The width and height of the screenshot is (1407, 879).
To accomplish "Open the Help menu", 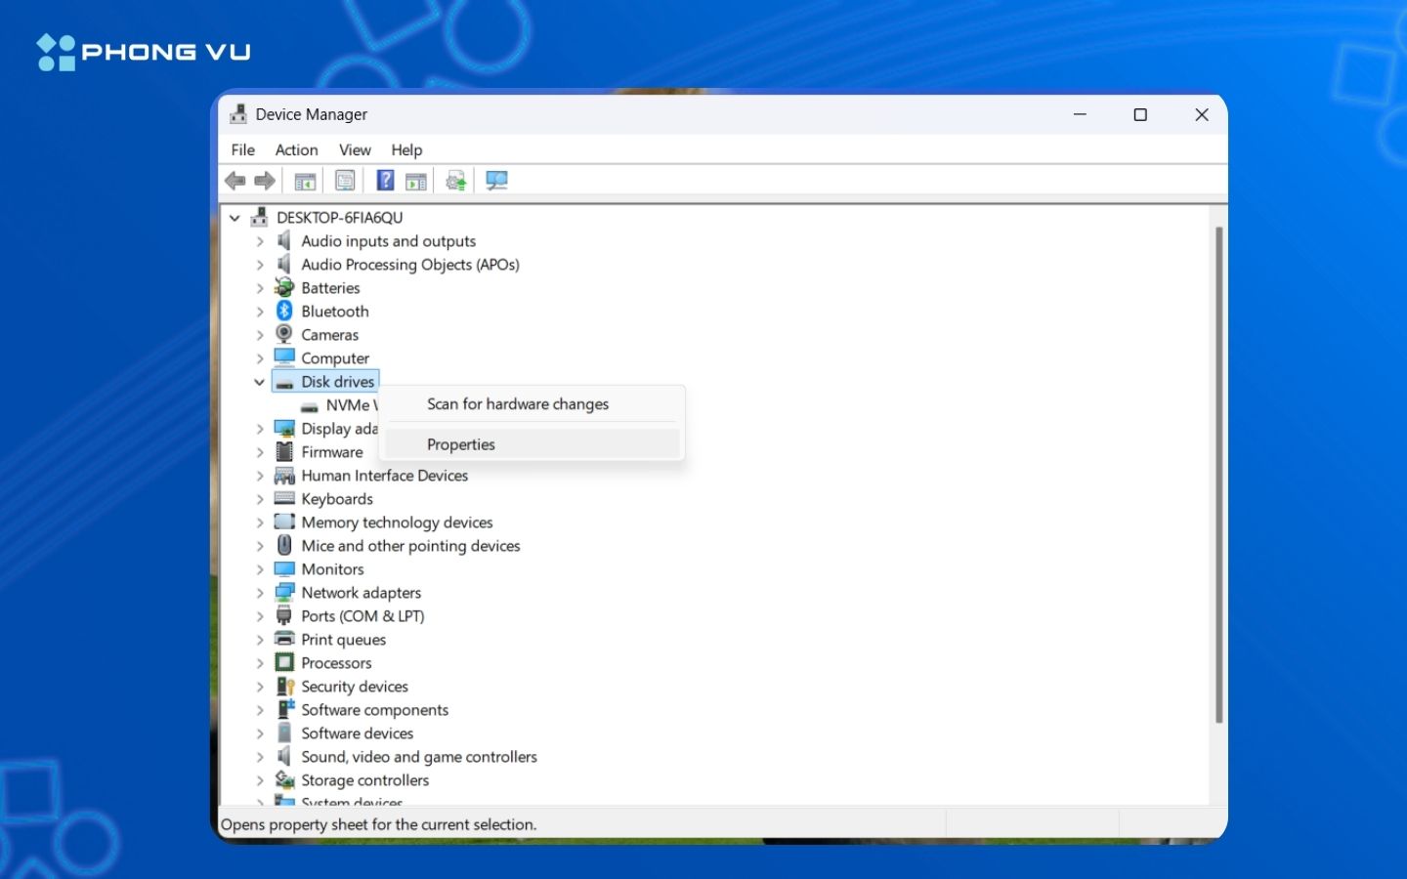I will tap(406, 149).
